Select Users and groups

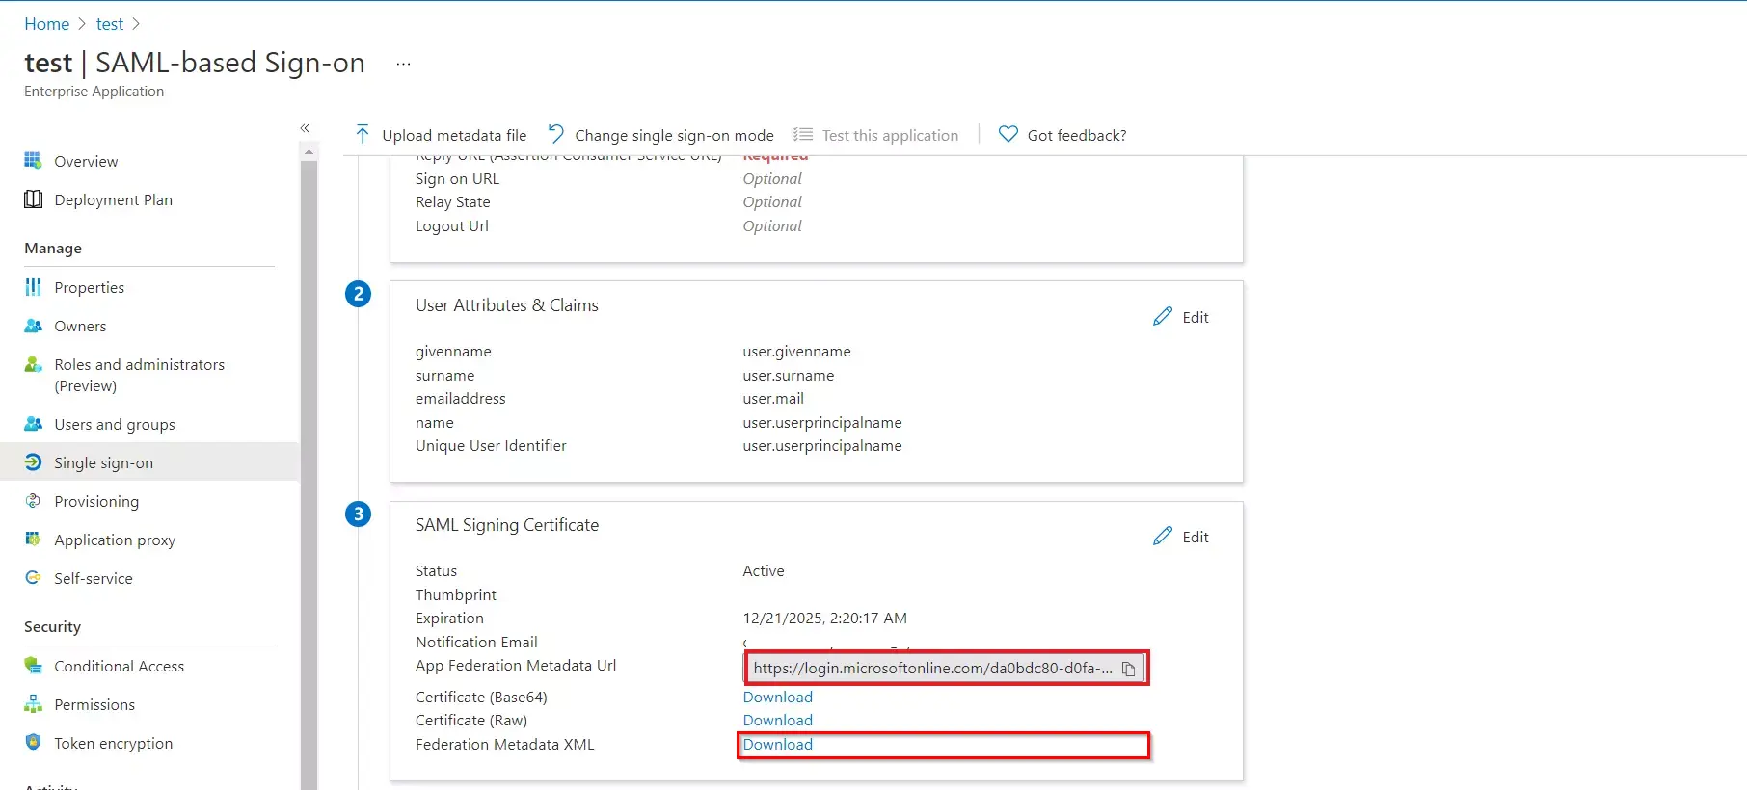point(115,424)
